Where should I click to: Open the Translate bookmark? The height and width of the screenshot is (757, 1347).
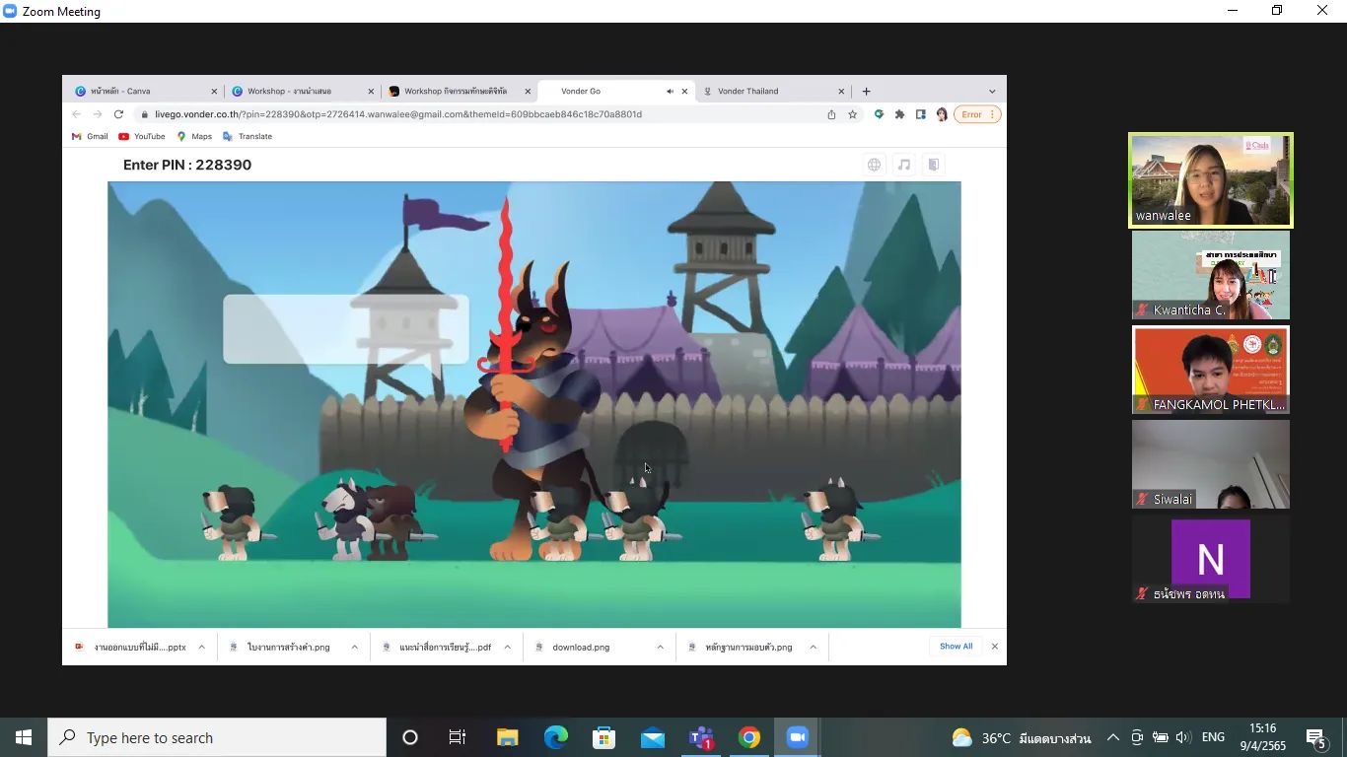point(248,136)
